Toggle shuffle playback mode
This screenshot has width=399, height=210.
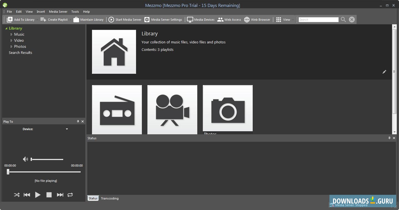pos(17,195)
